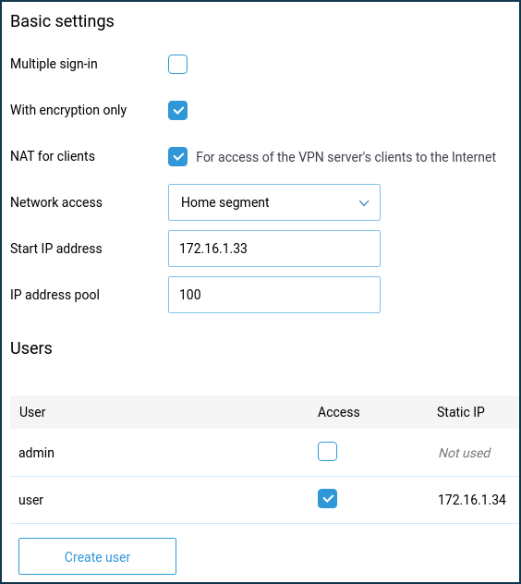Click the Access column header
Viewport: 521px width, 584px height.
(338, 412)
